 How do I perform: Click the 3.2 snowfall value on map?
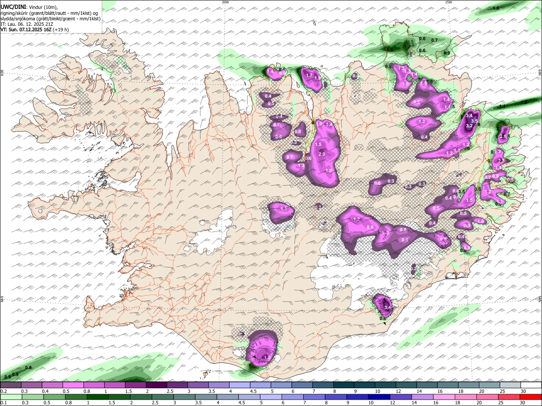(469, 126)
